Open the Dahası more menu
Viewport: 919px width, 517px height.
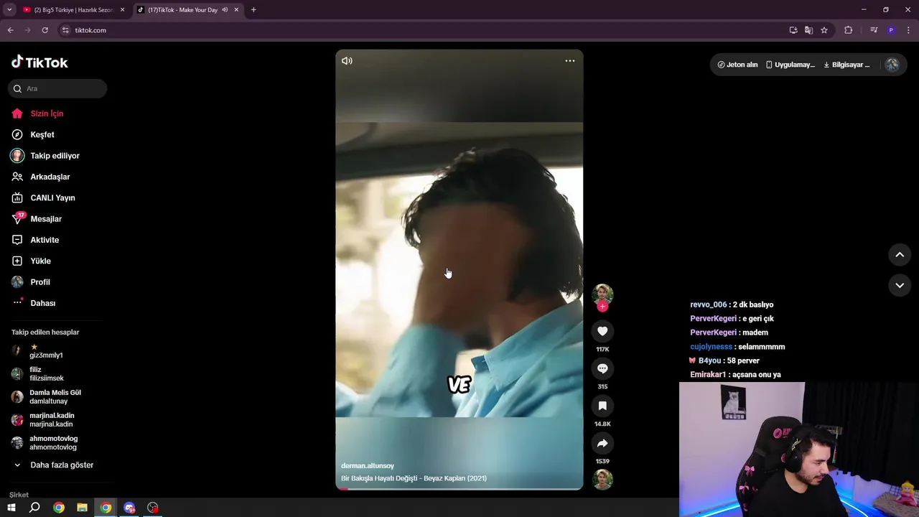click(x=42, y=303)
